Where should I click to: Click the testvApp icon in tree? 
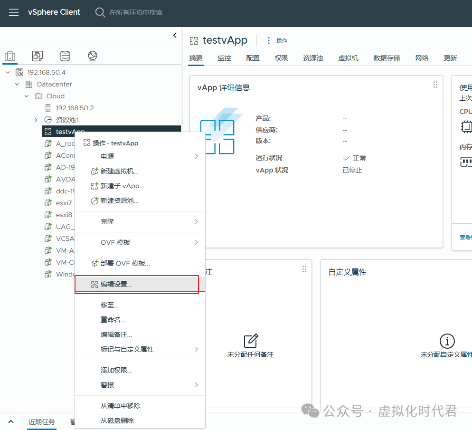tap(48, 132)
